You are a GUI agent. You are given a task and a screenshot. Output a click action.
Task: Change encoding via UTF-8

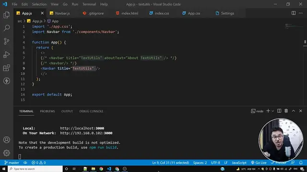(x=215, y=162)
